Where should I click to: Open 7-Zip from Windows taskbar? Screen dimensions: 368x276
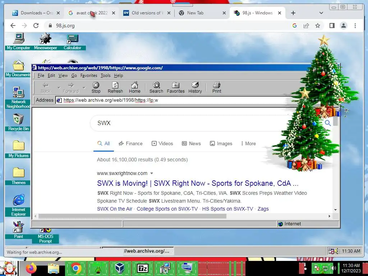click(143, 268)
